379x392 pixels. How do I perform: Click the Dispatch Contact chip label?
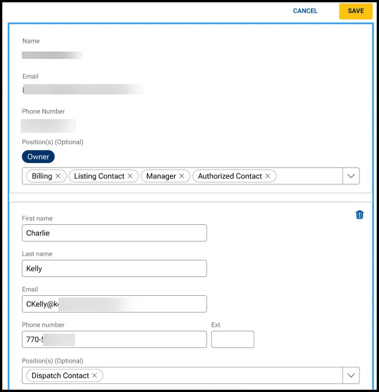[60, 375]
